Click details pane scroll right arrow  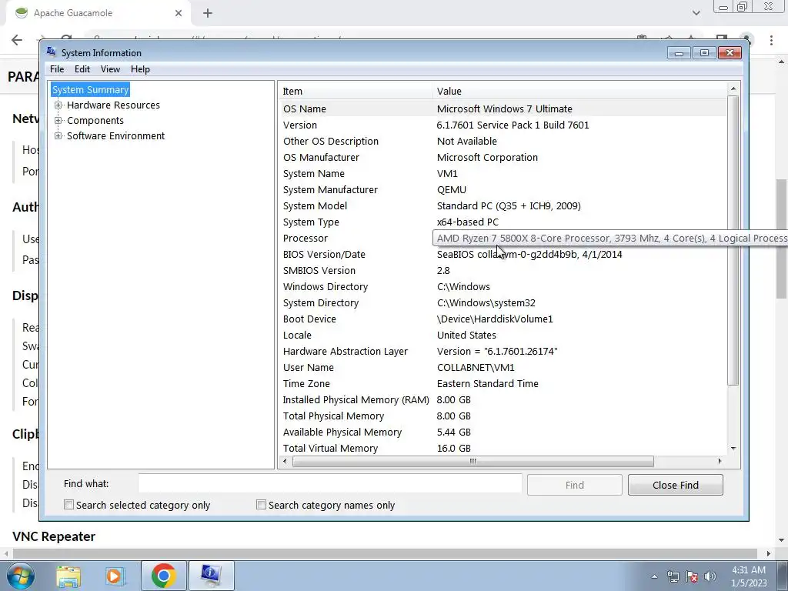pyautogui.click(x=720, y=462)
